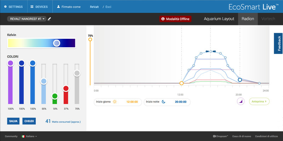This screenshot has width=283, height=141.
Task: Click the Esci logout link
Action: [x=108, y=7]
